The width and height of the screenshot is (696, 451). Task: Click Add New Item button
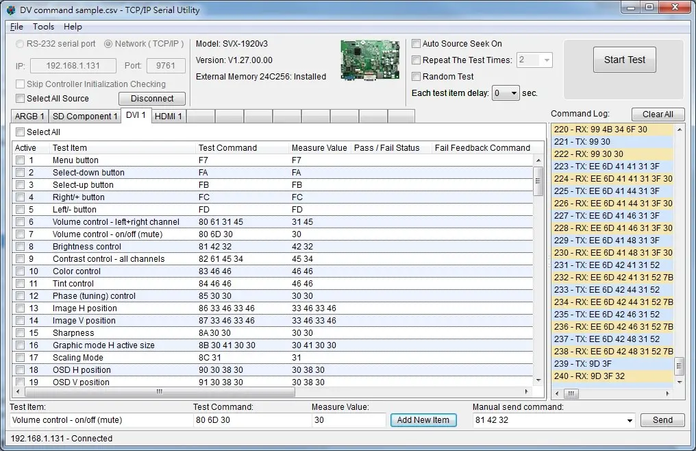tap(423, 420)
